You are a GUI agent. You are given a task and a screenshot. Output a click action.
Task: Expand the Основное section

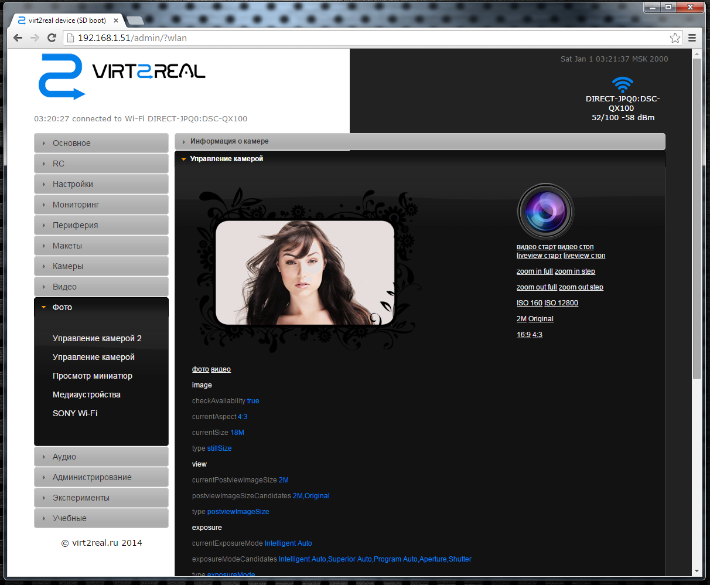pos(101,143)
